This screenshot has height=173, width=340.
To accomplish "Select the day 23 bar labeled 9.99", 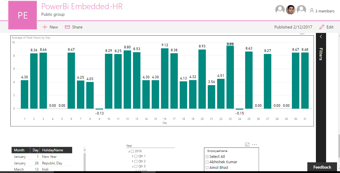I will [230, 77].
